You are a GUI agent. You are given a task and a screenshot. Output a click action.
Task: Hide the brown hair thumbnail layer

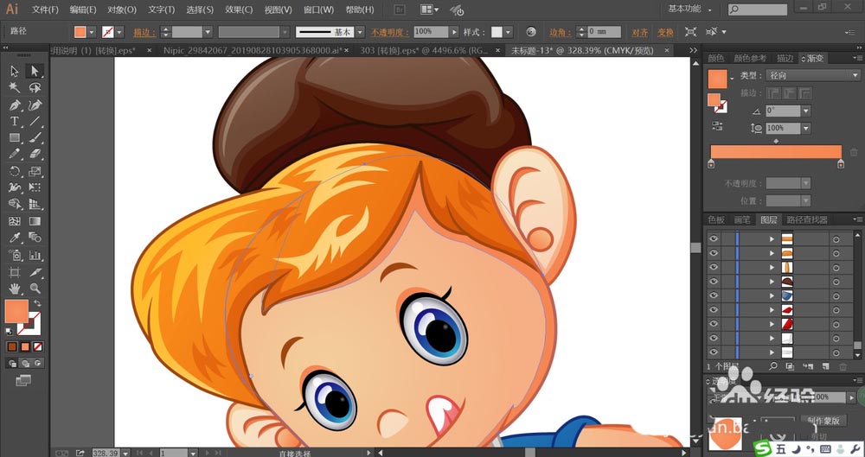click(x=714, y=282)
